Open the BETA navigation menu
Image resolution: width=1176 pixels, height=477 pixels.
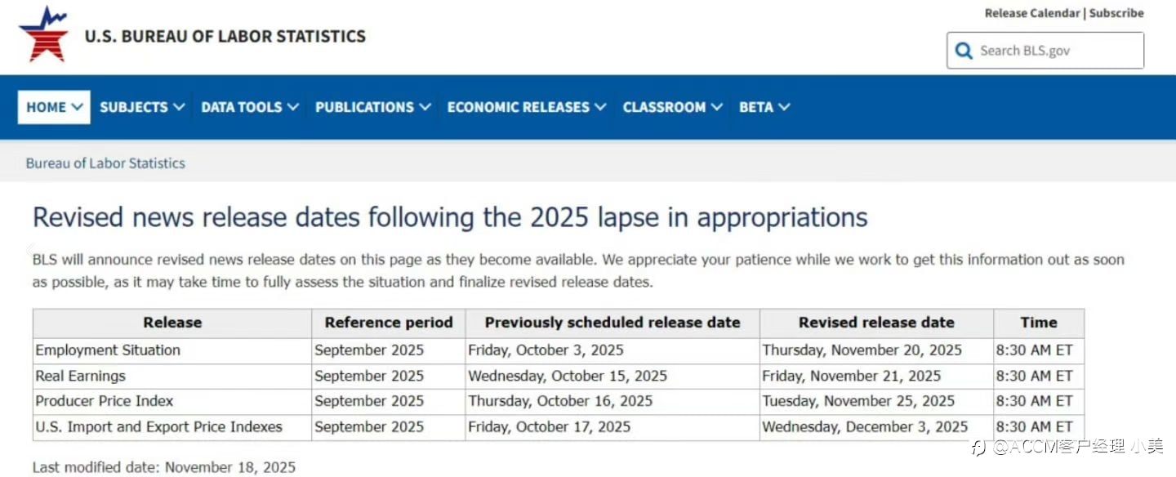pos(764,107)
